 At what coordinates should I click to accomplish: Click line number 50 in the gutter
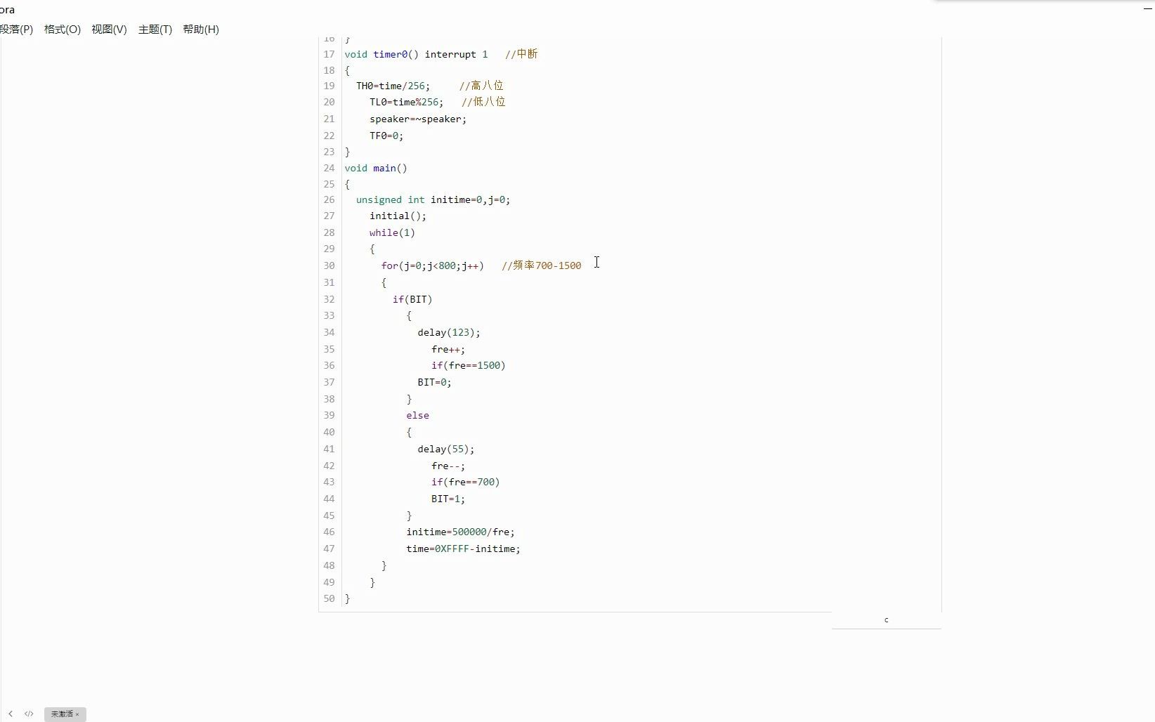[x=329, y=598]
